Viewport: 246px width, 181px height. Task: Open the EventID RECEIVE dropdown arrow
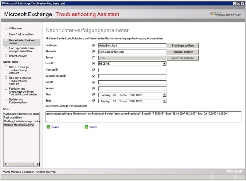164,63
